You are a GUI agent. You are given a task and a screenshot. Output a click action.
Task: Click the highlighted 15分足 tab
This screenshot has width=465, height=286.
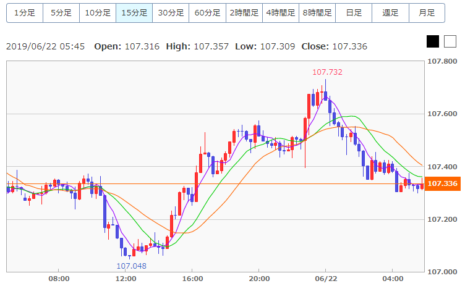tap(134, 13)
